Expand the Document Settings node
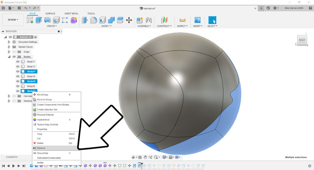 9,42
